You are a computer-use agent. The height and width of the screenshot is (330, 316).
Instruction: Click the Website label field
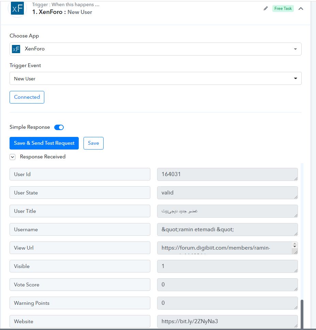pos(80,321)
